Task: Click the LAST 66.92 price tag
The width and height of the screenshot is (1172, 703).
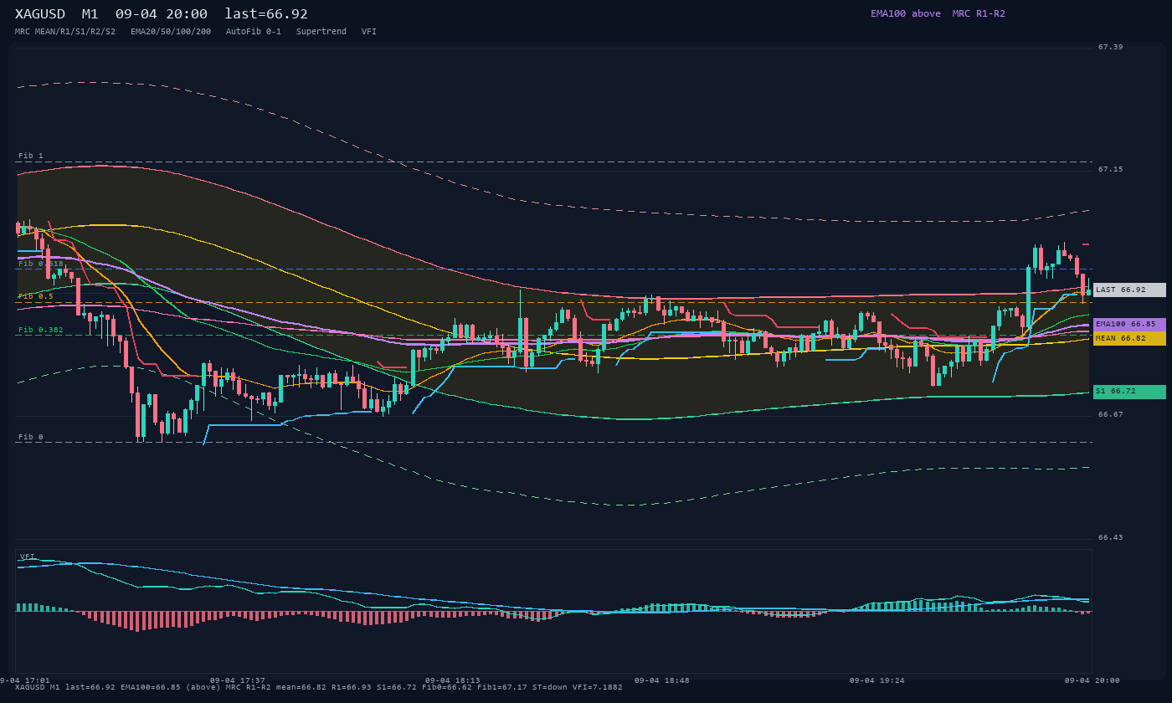Action: (x=1129, y=290)
